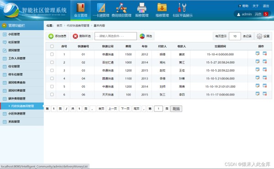Screen dimensions: 274x169
Task: Check the checkbox for row 5 (快递编号 05)
Action: 52,86
